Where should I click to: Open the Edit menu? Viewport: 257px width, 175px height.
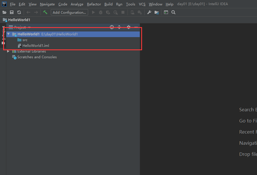click(22, 4)
